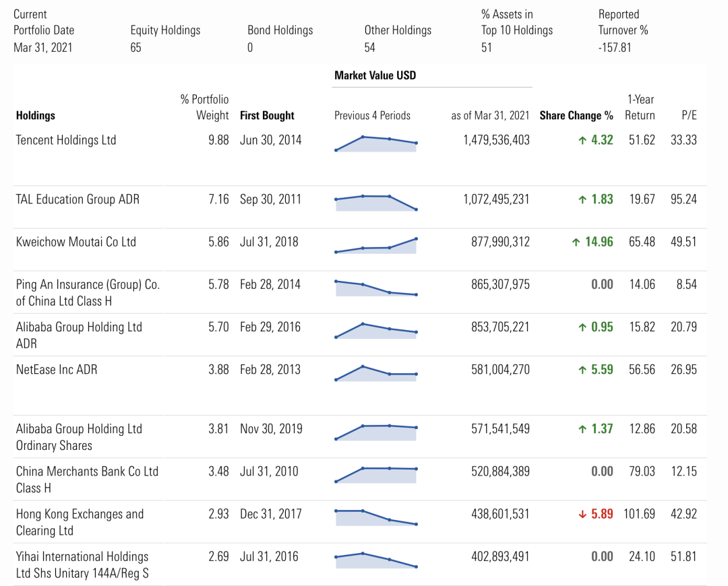Screen dimensions: 728x586
Task: Click NetEase's P/E value 26.95
Action: tap(684, 370)
